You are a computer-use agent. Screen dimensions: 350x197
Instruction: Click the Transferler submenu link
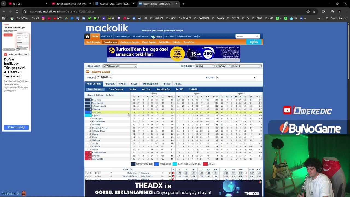click(189, 42)
